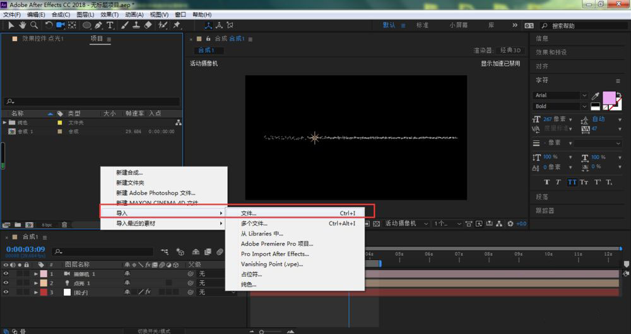Image resolution: width=631 pixels, height=334 pixels.
Task: Select the Rotation tool
Action: point(49,25)
